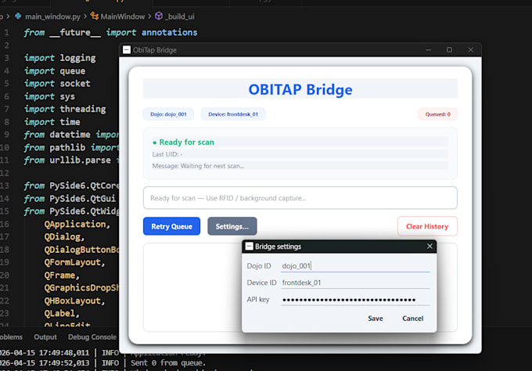Click the QHBoxLayout import line
The height and width of the screenshot is (371, 532).
tap(74, 301)
